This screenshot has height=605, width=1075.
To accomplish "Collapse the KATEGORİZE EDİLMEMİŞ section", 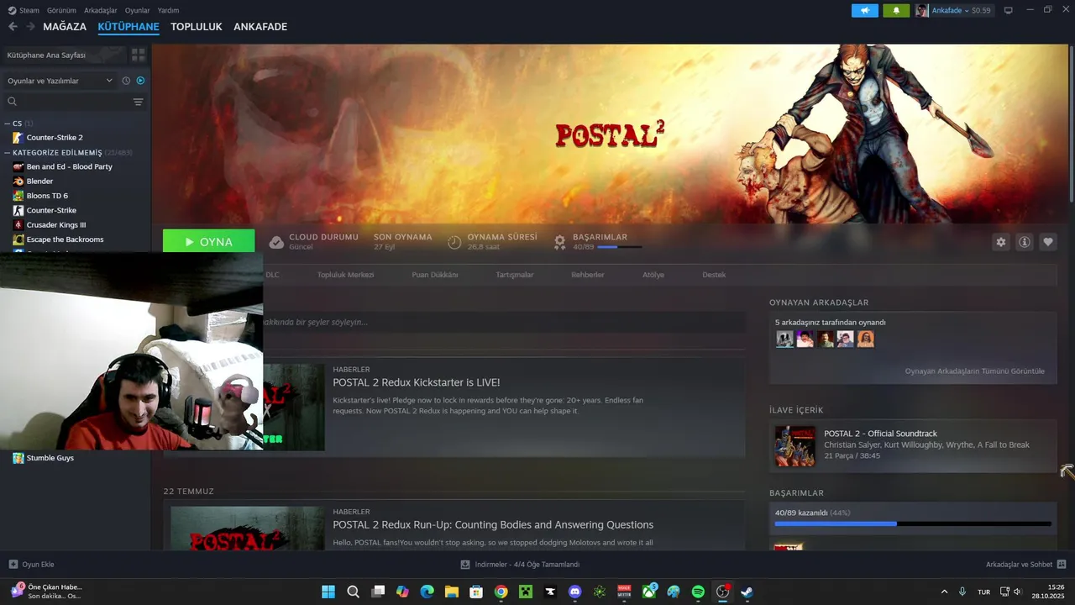I will (8, 153).
